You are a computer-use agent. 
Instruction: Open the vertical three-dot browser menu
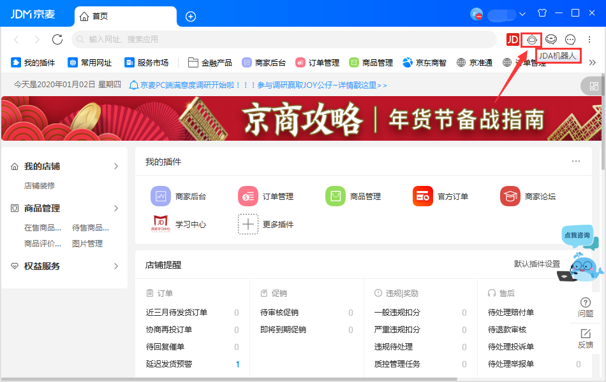point(589,39)
